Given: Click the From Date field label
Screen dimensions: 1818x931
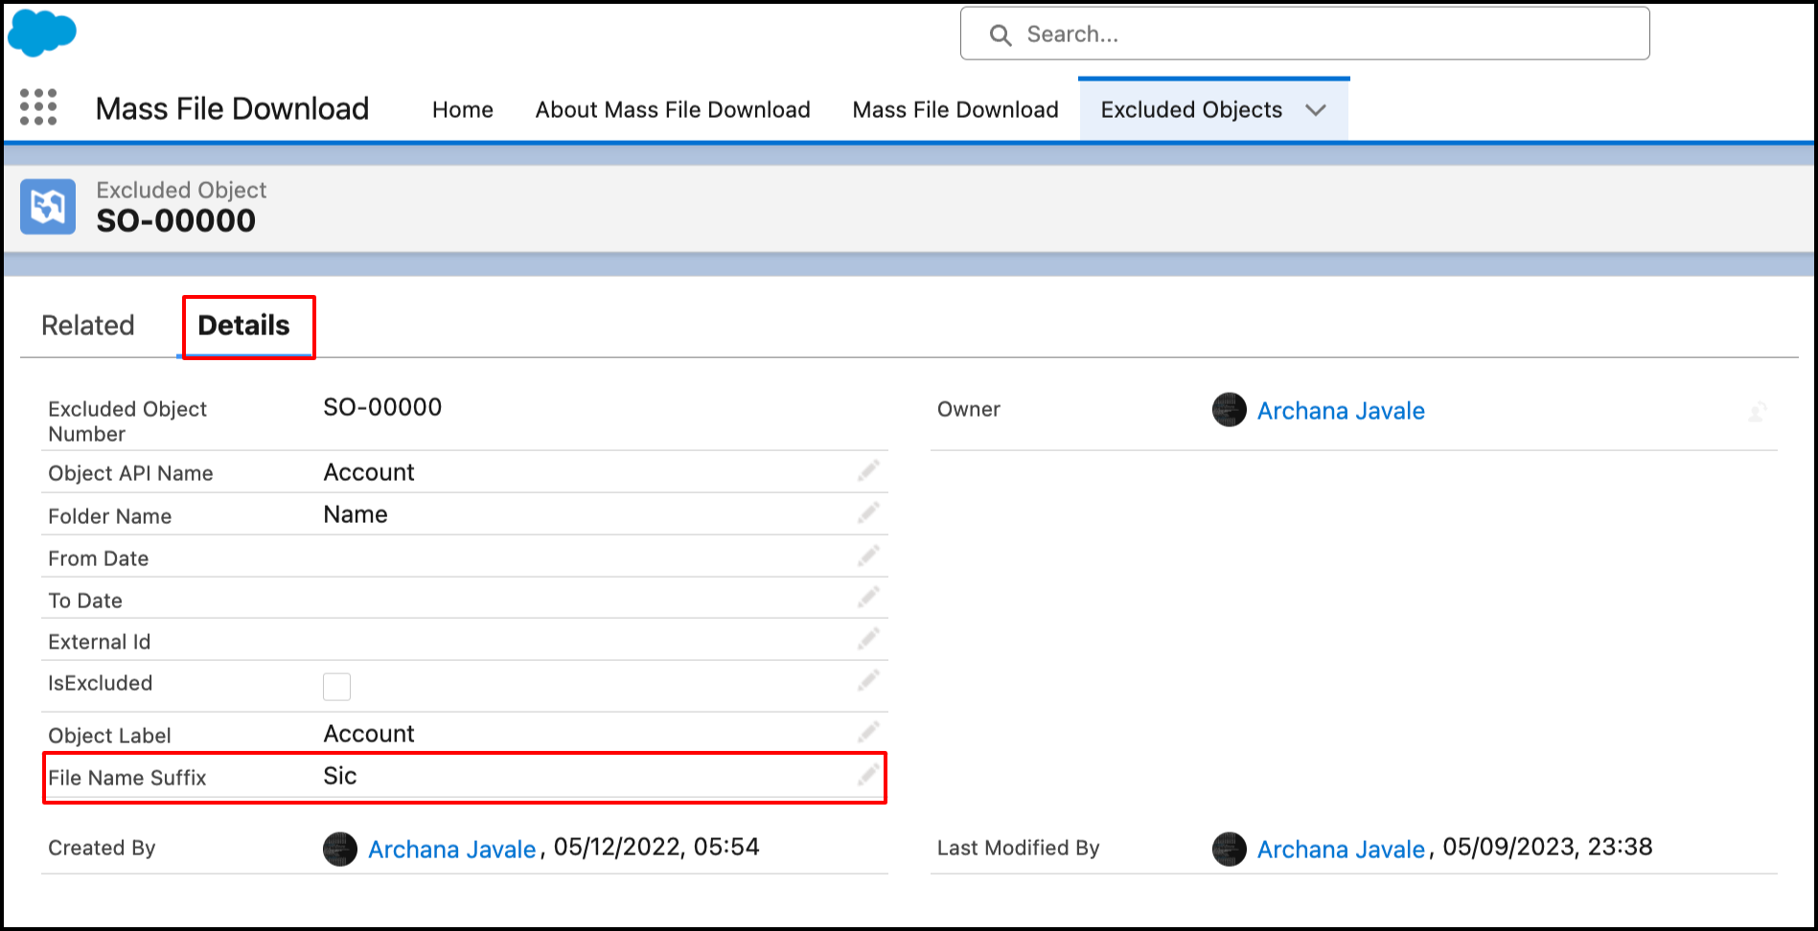Looking at the screenshot, I should (x=99, y=558).
